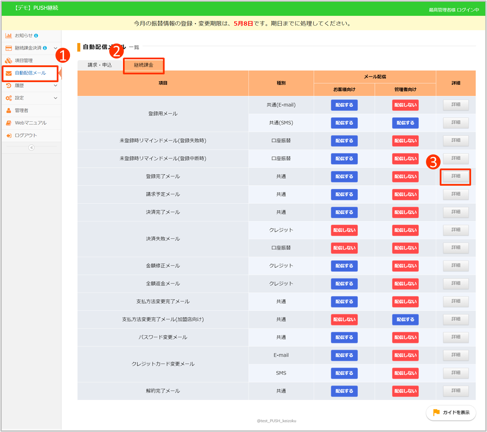This screenshot has height=432, width=487.
Task: Toggle customer delivery for 登録完了メール
Action: pos(344,177)
